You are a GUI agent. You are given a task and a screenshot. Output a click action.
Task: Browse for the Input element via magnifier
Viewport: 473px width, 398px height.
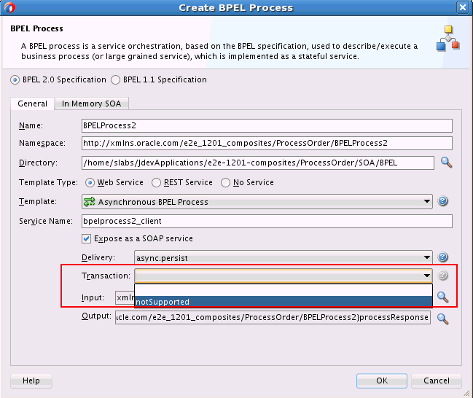442,297
